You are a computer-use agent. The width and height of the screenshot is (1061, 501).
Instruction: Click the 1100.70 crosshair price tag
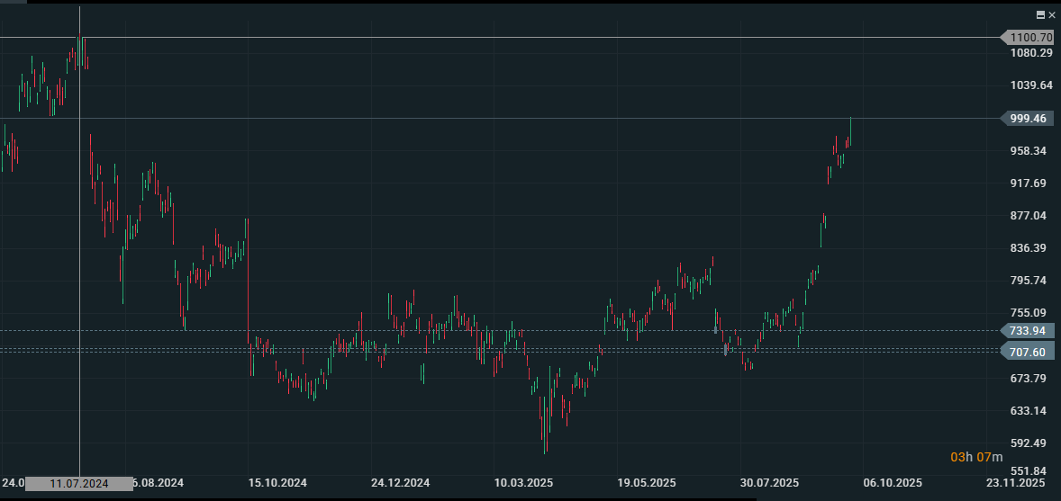(1029, 38)
